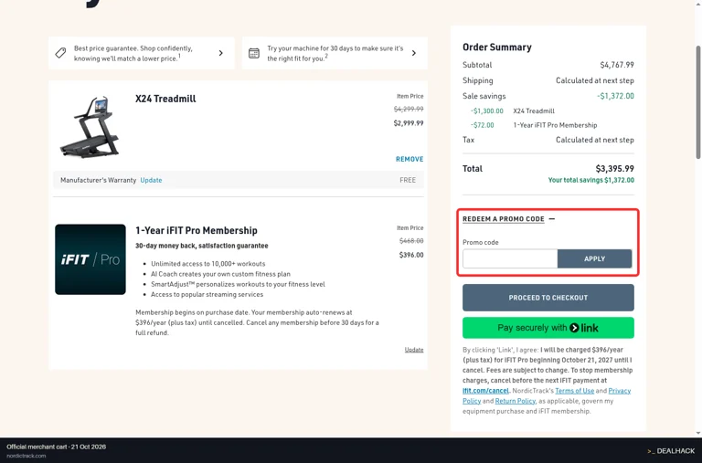Click the Order Summary heading
Screen dimensions: 702x463
[497, 47]
